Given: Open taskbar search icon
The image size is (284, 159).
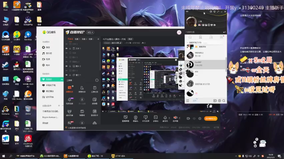Looking at the screenshot, I should point(11,156).
